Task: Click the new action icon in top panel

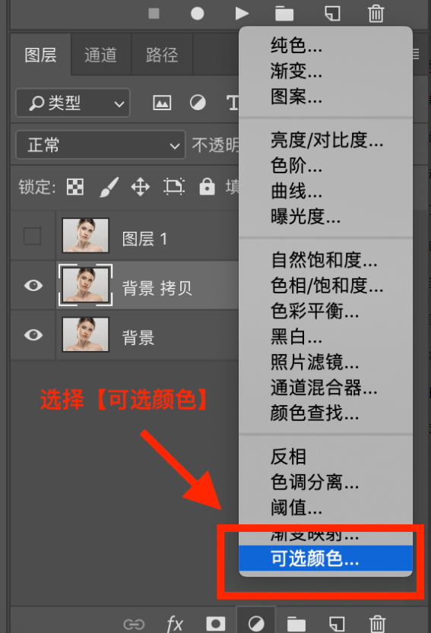Action: [x=332, y=13]
